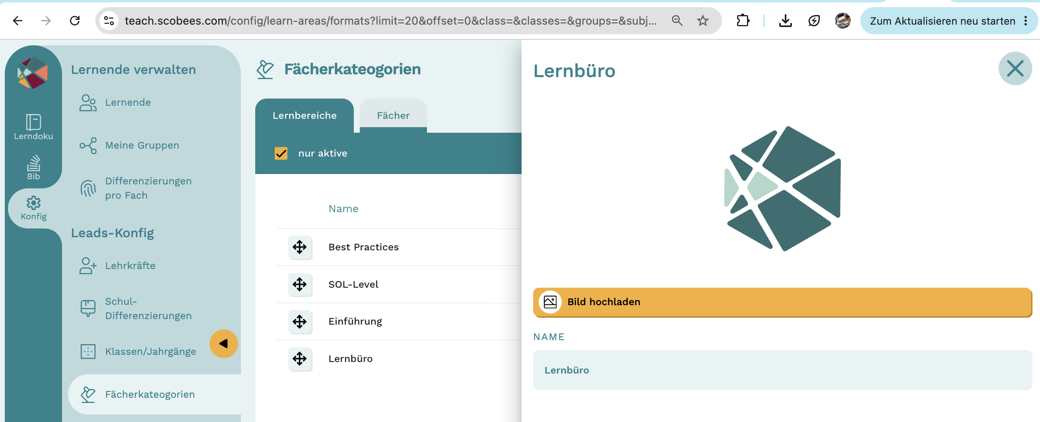Select Fächerkateogorien menu entry
The image size is (1040, 422).
click(x=154, y=394)
